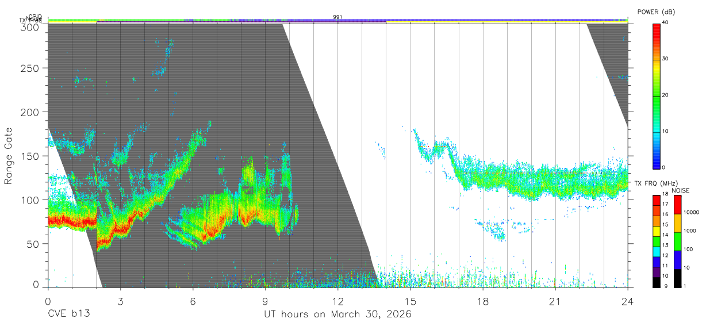706x326 pixels.
Task: Click the "NOISE" legend title
Action: [681, 190]
